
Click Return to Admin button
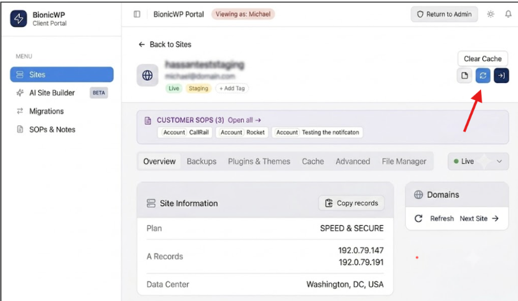pyautogui.click(x=444, y=14)
